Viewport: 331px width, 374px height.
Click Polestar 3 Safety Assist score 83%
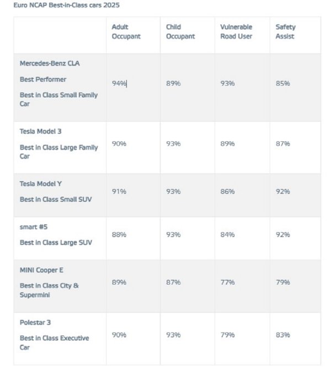(283, 335)
